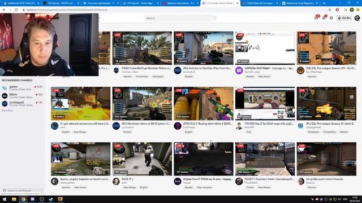Image resolution: width=362 pixels, height=203 pixels.
Task: Open (DE) ESL Pro League Season #11 thumbnail
Action: point(326,48)
